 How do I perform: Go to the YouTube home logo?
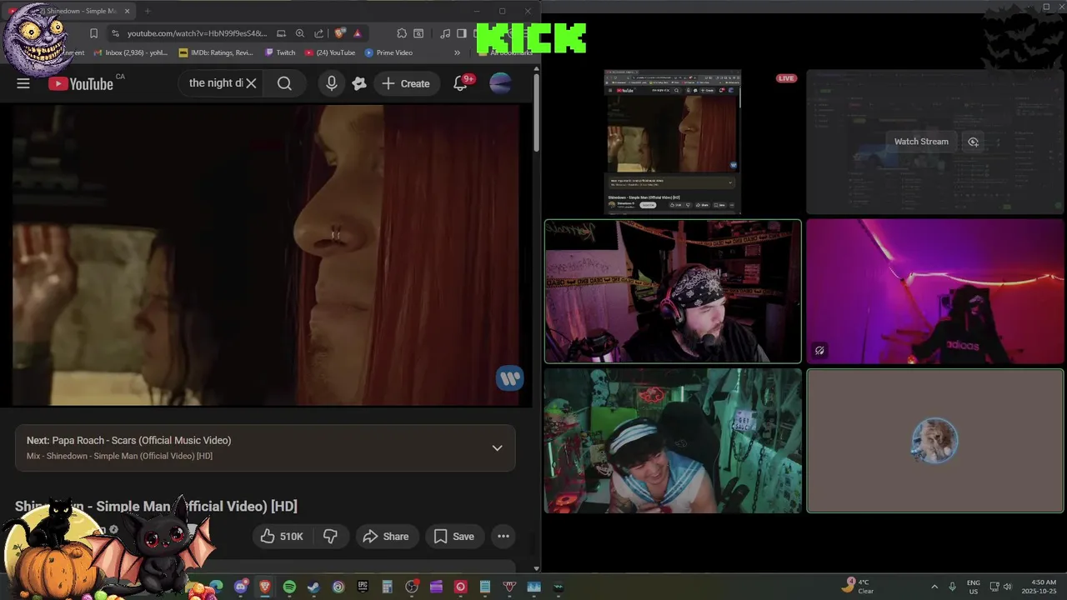[81, 83]
